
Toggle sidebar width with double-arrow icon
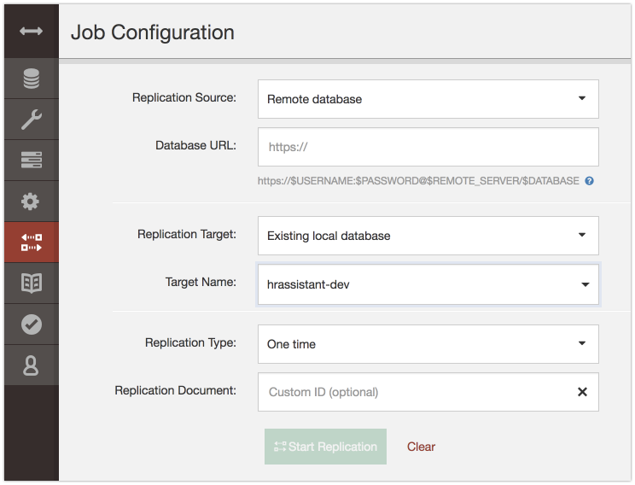32,32
